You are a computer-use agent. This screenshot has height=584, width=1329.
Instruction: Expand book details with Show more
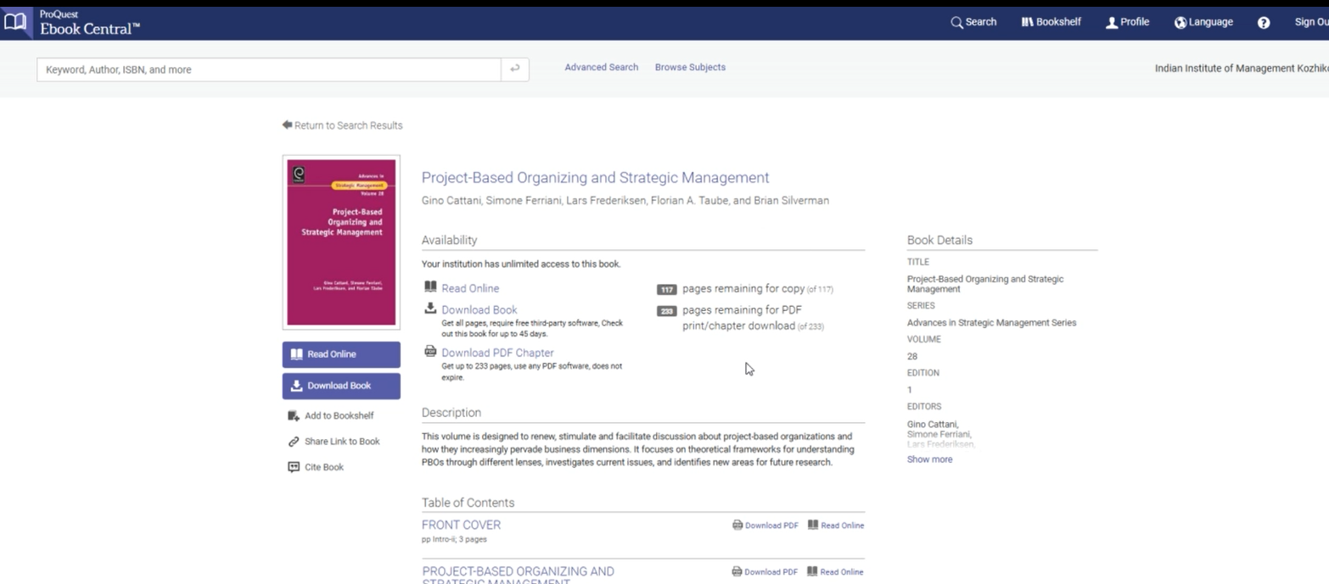tap(929, 459)
